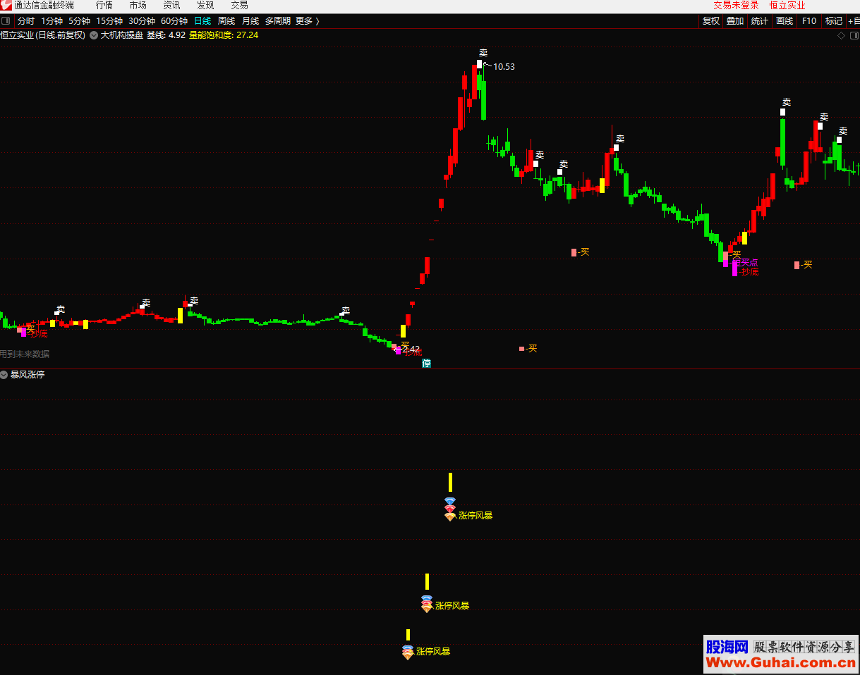Open the 多周期 multi-period view
Viewport: 860px width, 675px height.
[x=278, y=21]
